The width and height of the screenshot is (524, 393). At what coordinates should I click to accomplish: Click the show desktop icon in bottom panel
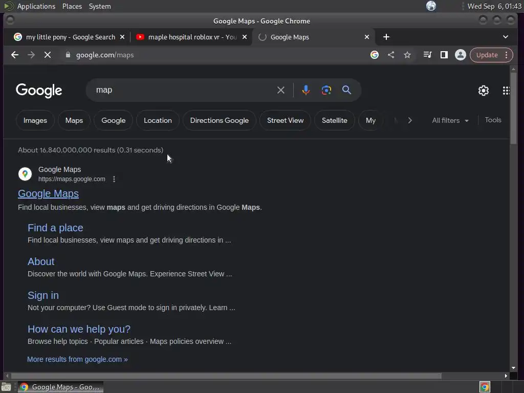coord(6,387)
